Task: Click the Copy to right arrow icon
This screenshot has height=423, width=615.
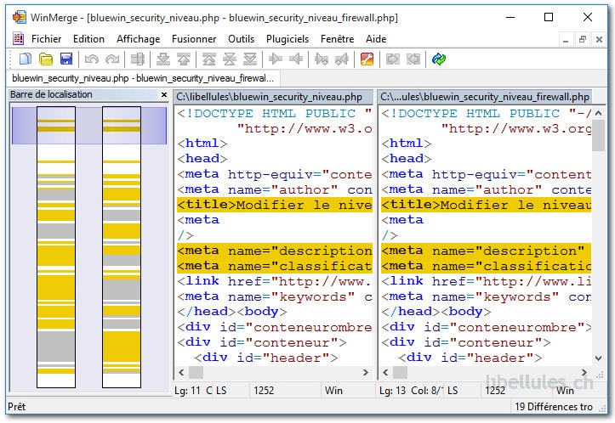Action: 276,59
